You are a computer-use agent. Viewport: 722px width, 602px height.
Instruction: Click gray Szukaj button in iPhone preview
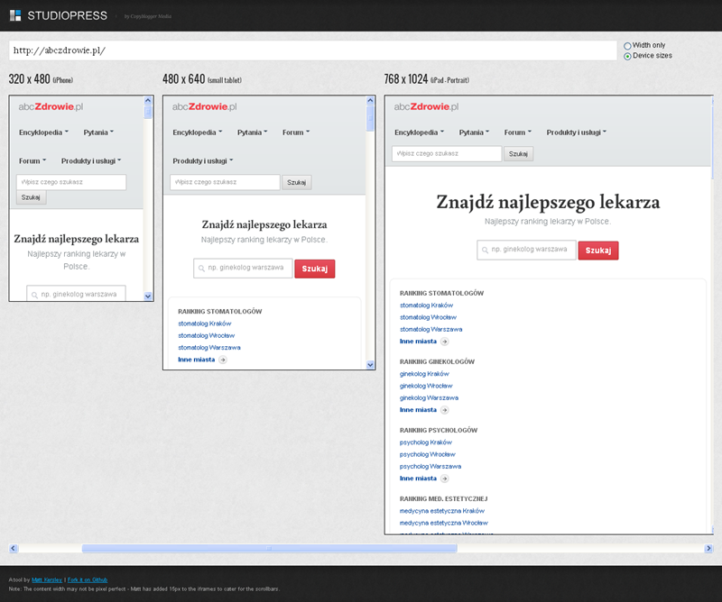[32, 197]
